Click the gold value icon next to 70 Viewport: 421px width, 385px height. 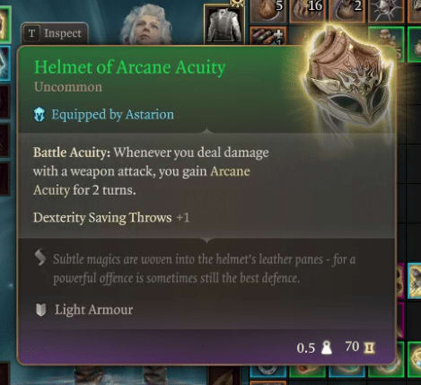369,347
